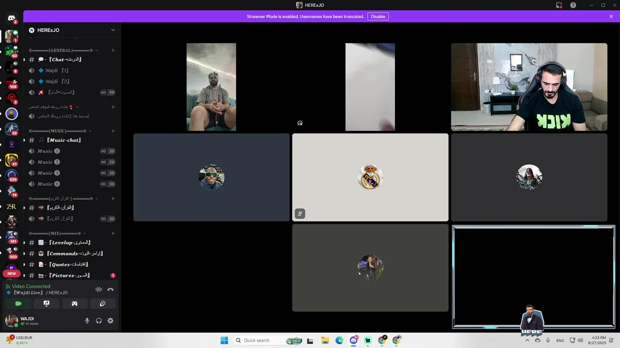Open Discord help icon in title bar
The height and width of the screenshot is (348, 620).
tap(573, 5)
